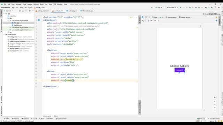Click the layout breadcrumb in navigation bar
223x125 pixels.
pyautogui.click(x=30, y=8)
